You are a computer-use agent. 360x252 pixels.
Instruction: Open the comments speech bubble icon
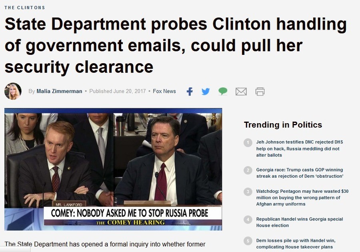pyautogui.click(x=223, y=91)
